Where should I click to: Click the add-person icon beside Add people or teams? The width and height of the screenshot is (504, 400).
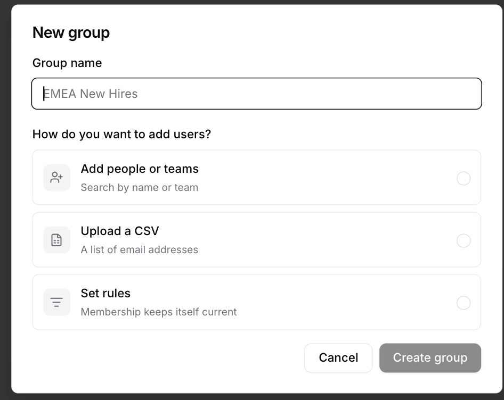(56, 178)
